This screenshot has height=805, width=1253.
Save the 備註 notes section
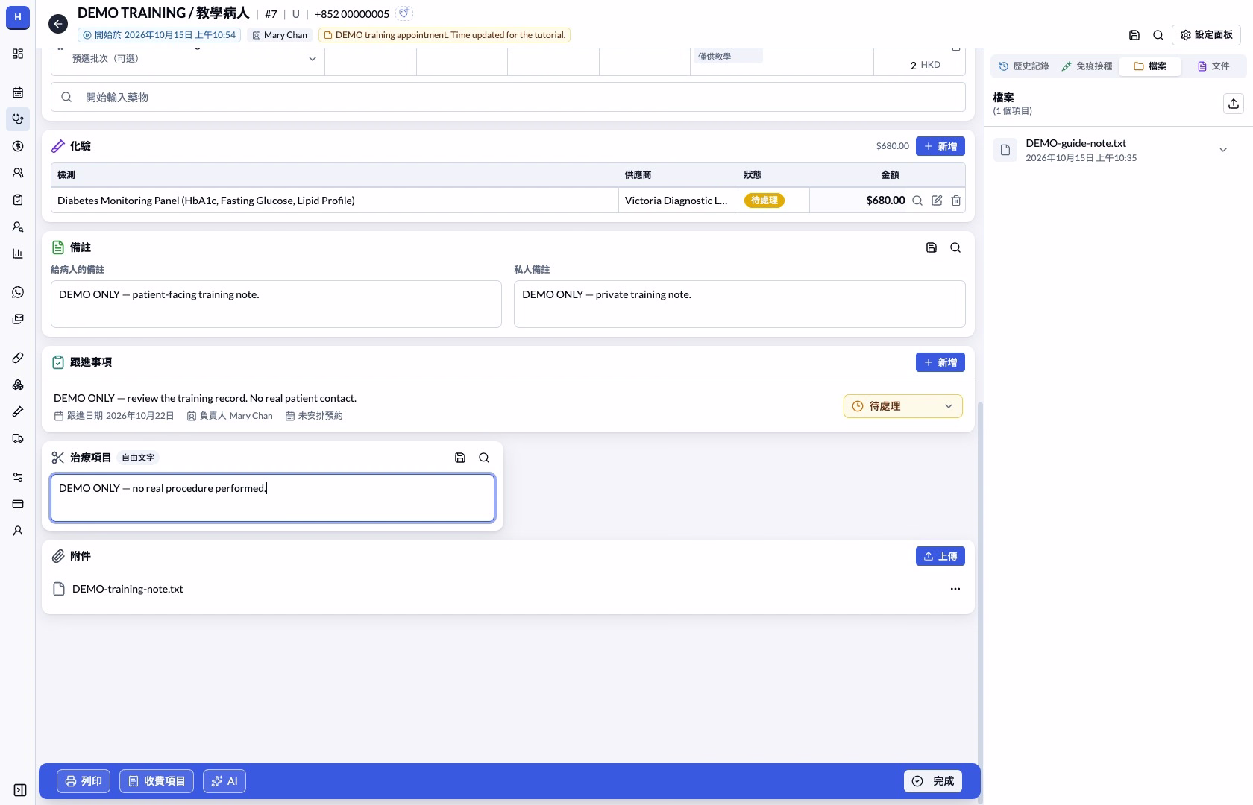932,247
